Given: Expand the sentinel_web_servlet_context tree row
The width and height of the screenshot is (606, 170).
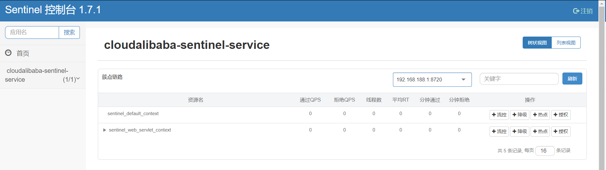Looking at the screenshot, I should click(x=104, y=130).
